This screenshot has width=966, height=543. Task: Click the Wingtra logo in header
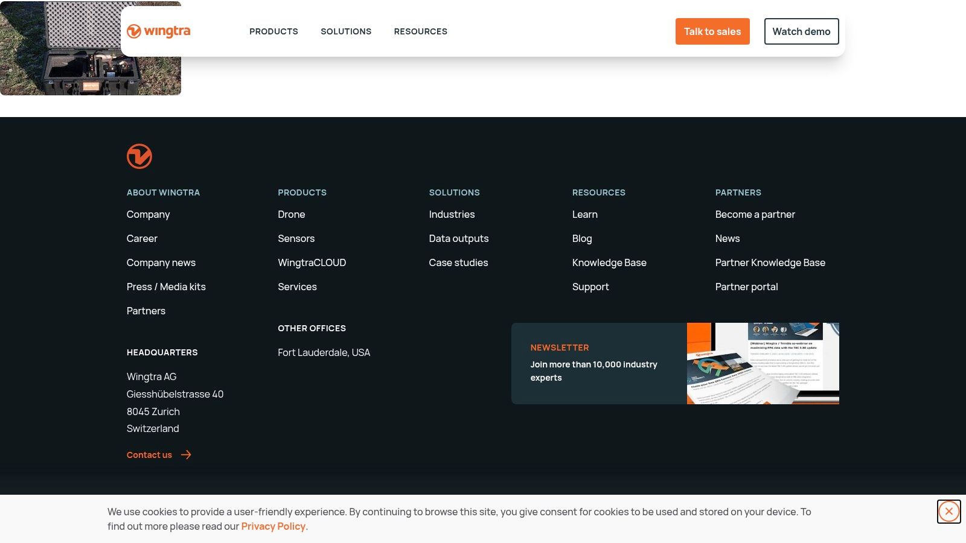(159, 31)
